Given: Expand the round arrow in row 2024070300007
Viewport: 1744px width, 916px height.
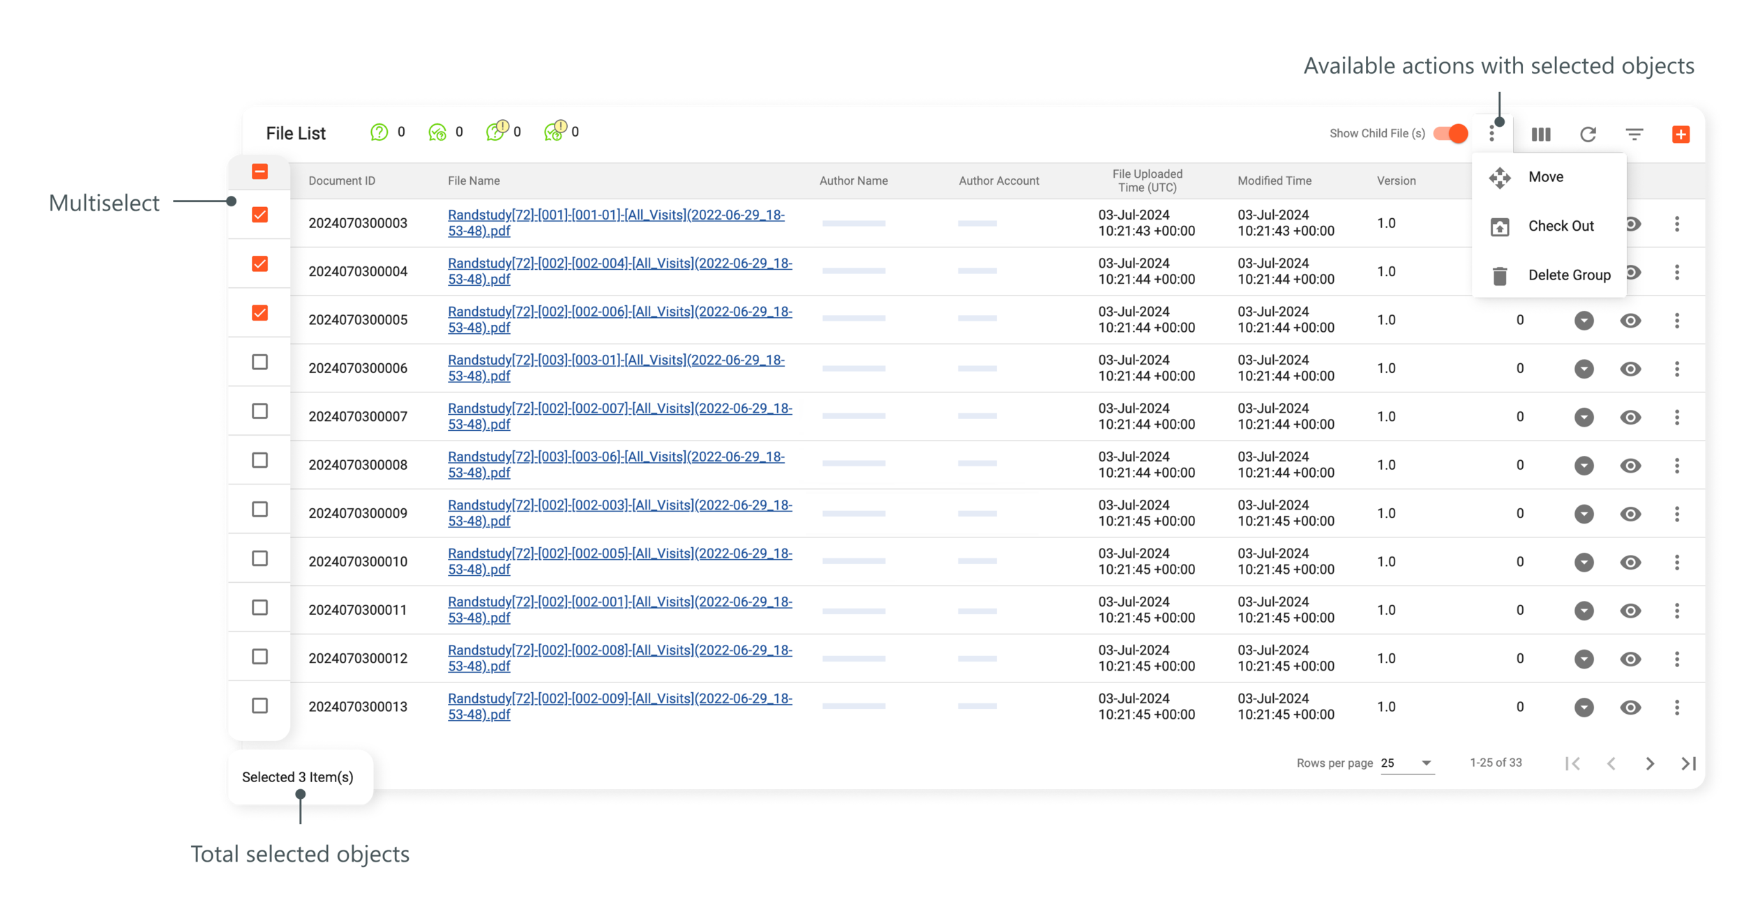Looking at the screenshot, I should click(x=1584, y=417).
